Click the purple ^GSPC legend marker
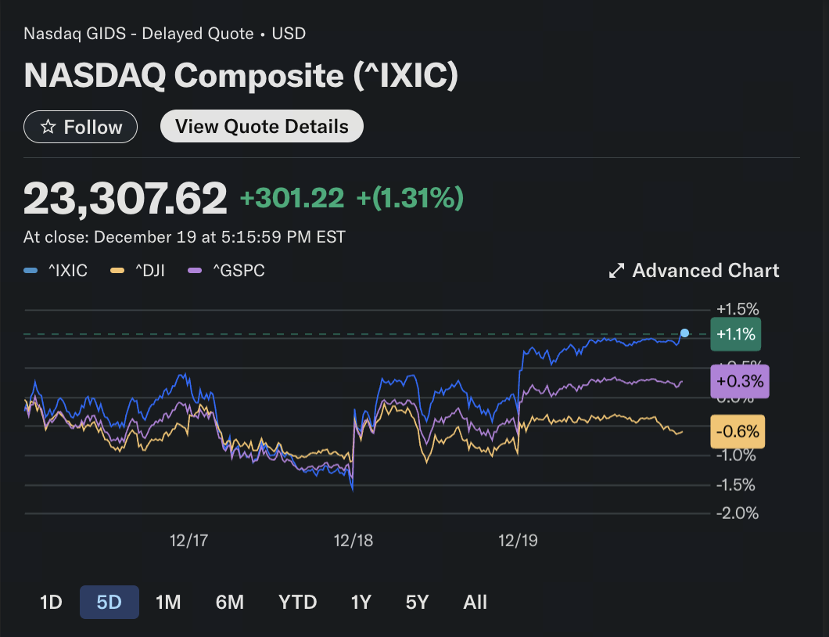Screen dimensions: 829x637 (195, 271)
